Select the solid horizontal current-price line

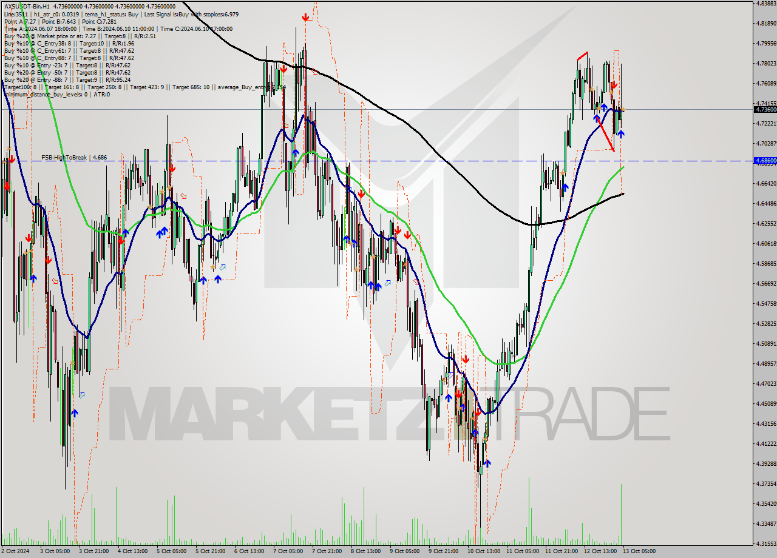click(x=376, y=109)
